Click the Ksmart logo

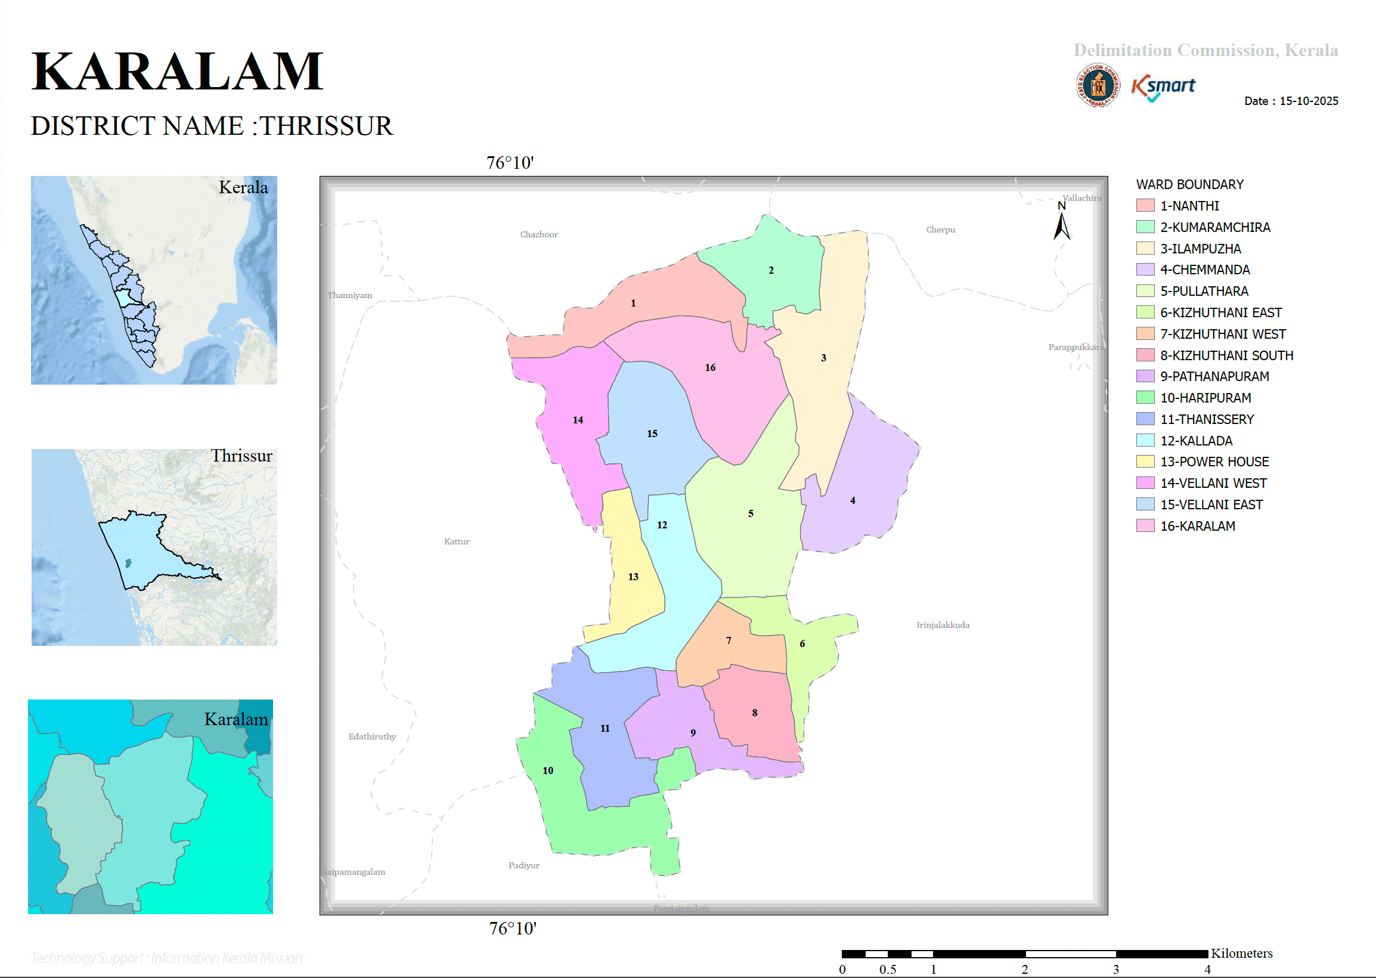(x=1164, y=88)
